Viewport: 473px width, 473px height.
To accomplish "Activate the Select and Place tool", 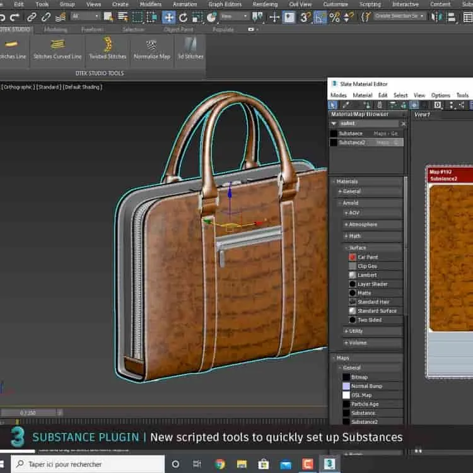I will point(212,17).
